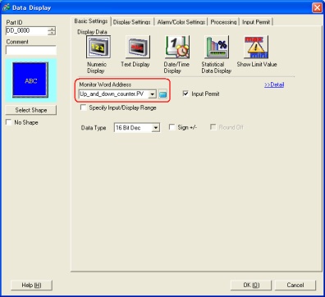The width and height of the screenshot is (325, 297).
Task: Increment the Part ID stepper
Action: 52,29
